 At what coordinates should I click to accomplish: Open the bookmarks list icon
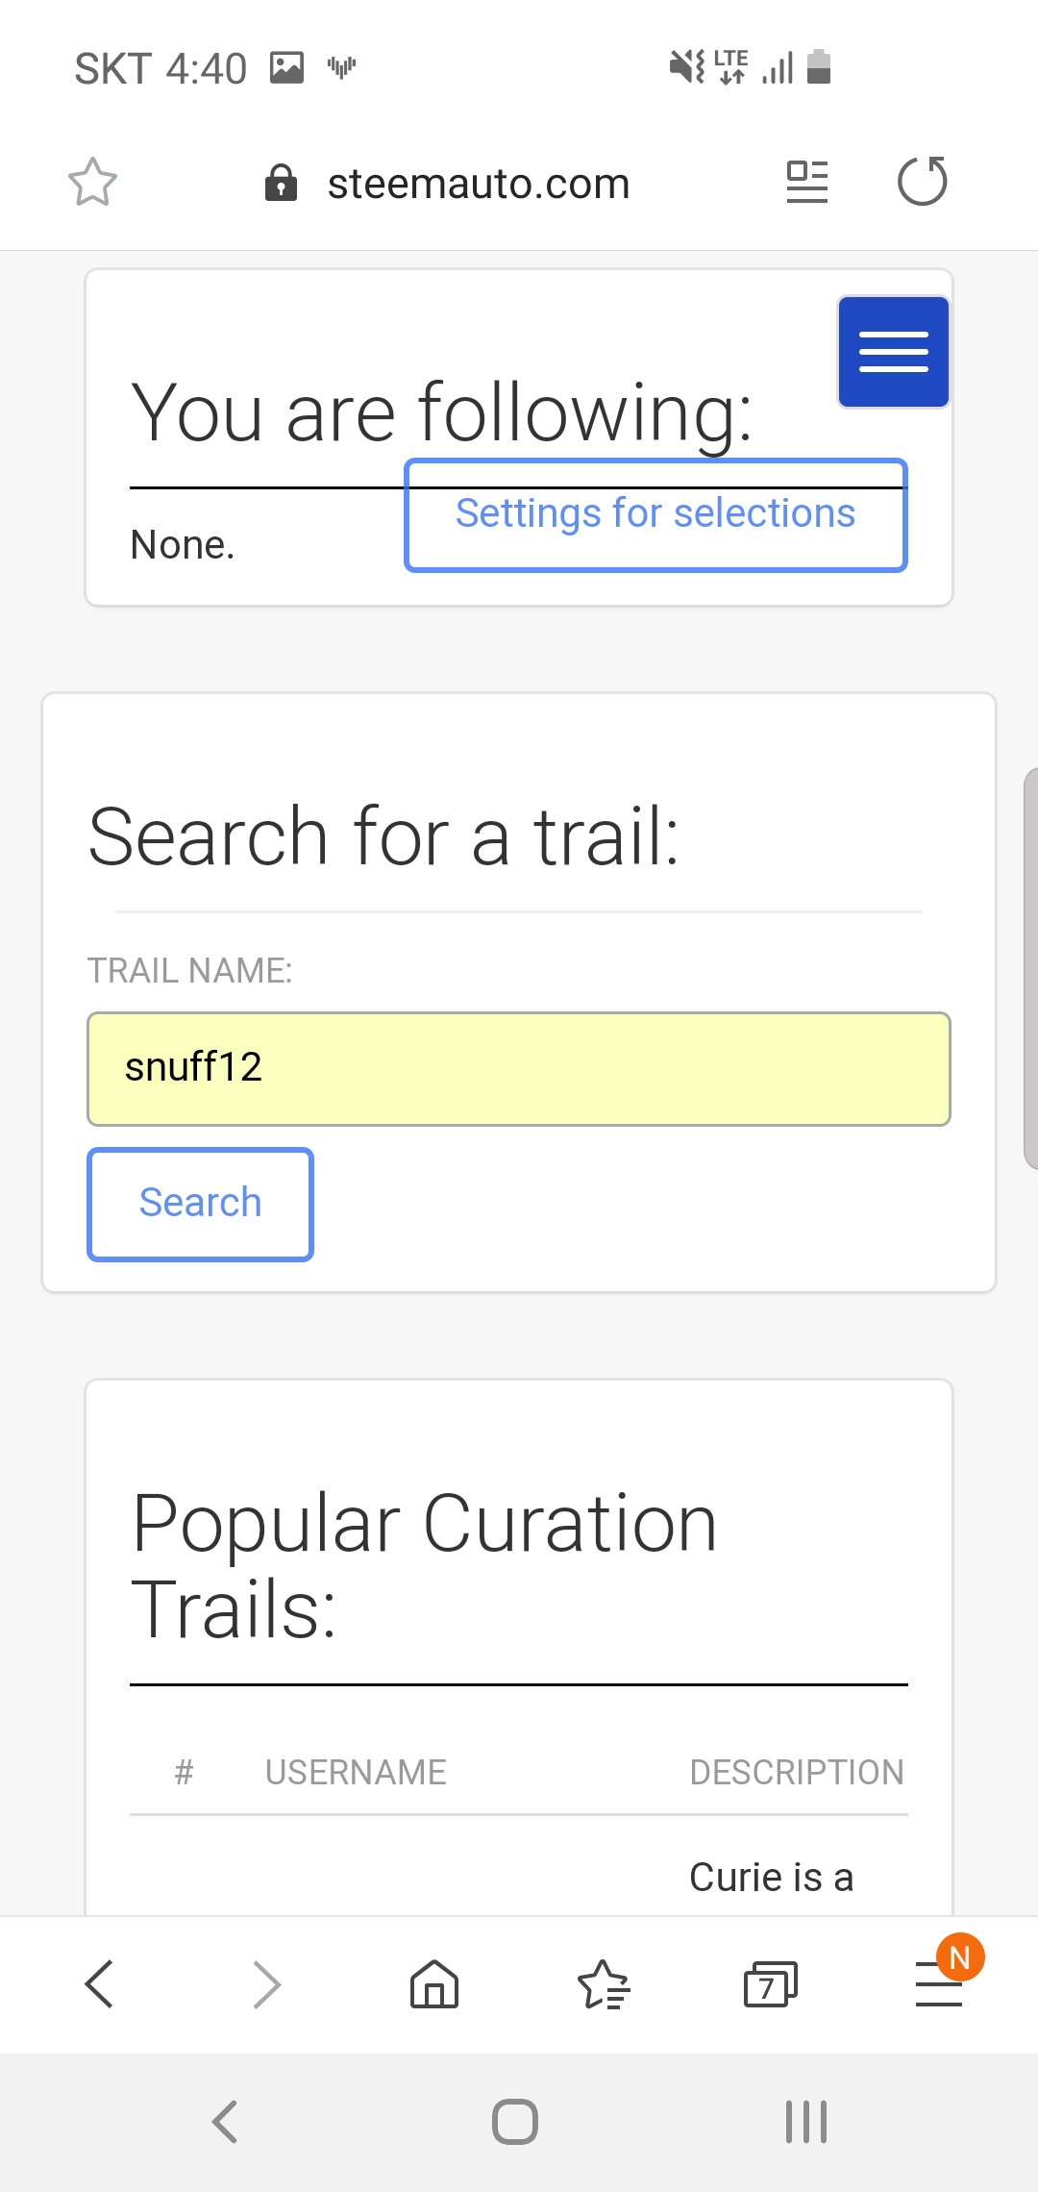pyautogui.click(x=603, y=1983)
